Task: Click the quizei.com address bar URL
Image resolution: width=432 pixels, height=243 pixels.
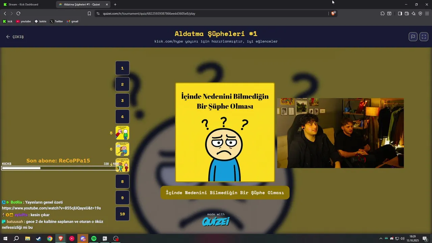Action: 149,13
